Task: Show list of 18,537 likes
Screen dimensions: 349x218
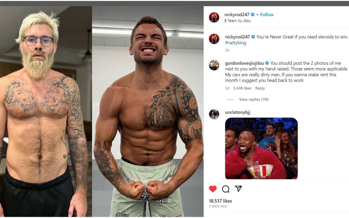Action: (x=220, y=201)
